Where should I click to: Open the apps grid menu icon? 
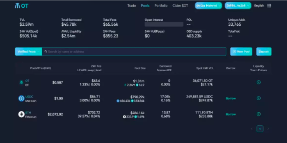click(269, 6)
